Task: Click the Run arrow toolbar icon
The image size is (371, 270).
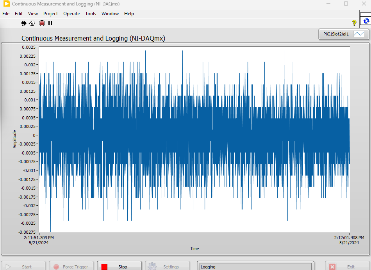Action: 23,23
